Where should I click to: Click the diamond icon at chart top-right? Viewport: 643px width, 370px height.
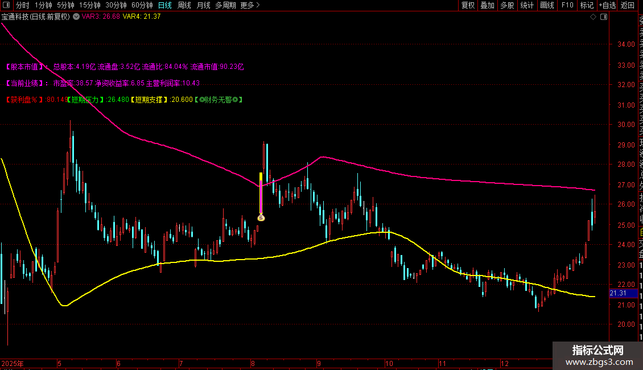click(593, 17)
